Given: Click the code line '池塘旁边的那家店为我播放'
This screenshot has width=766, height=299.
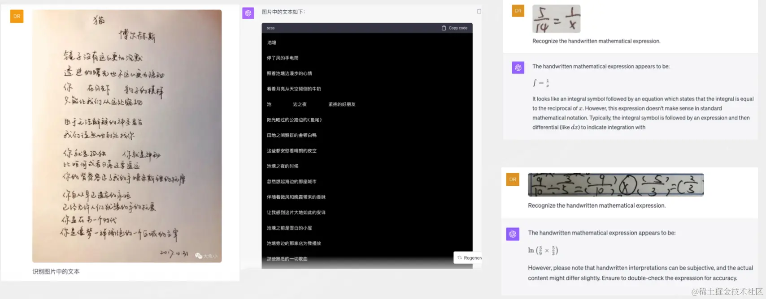Looking at the screenshot, I should click(x=294, y=243).
